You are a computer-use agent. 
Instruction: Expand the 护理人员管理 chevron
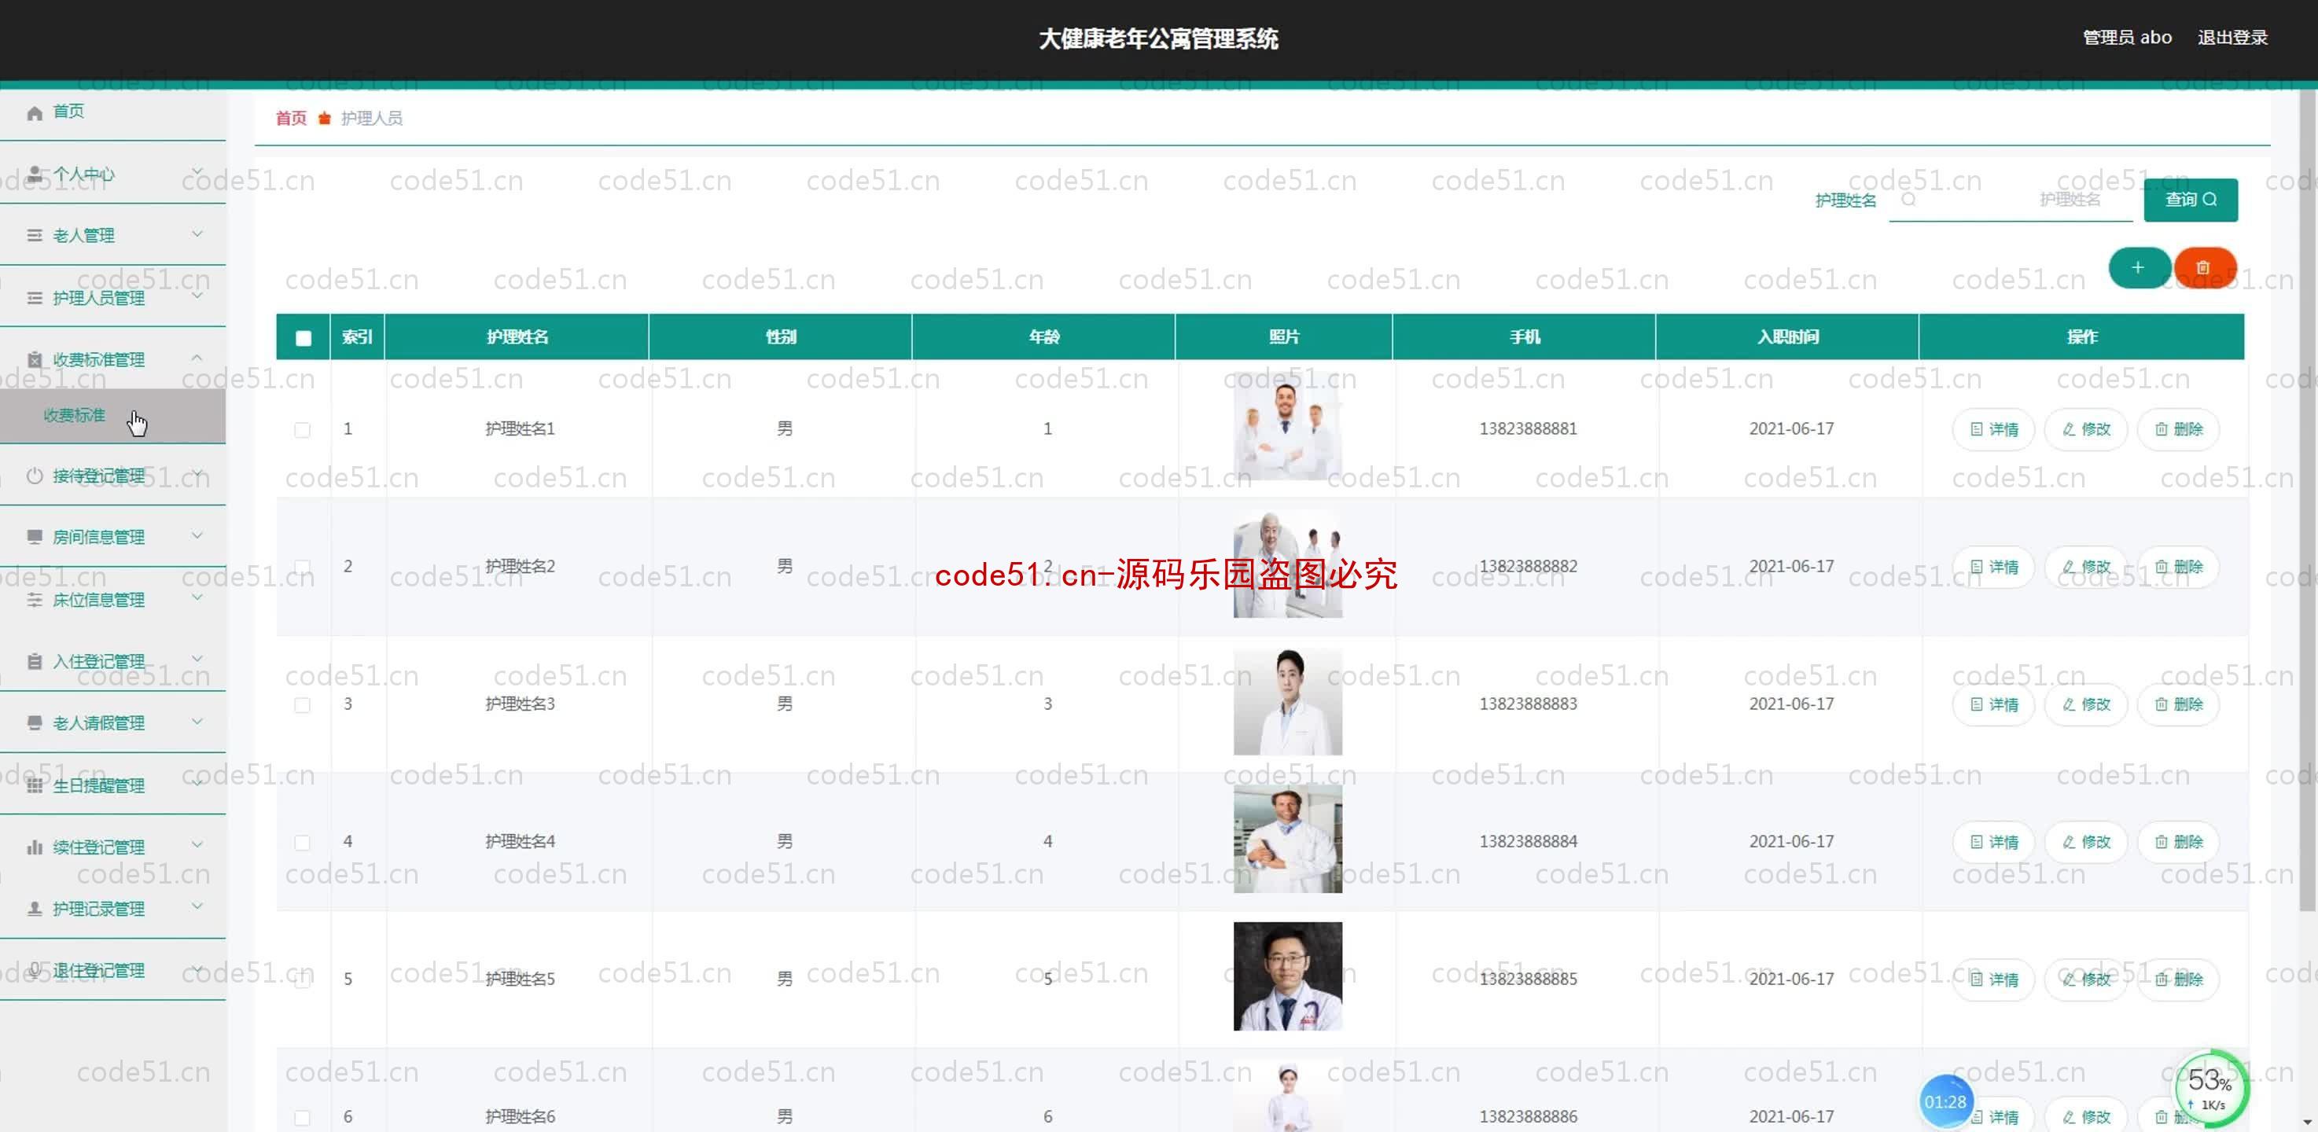(197, 295)
